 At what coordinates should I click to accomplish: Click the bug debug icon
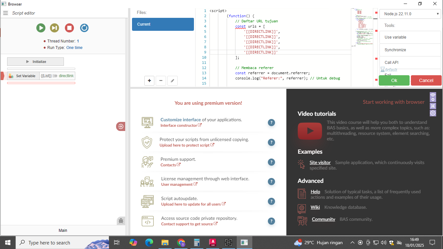click(x=121, y=221)
